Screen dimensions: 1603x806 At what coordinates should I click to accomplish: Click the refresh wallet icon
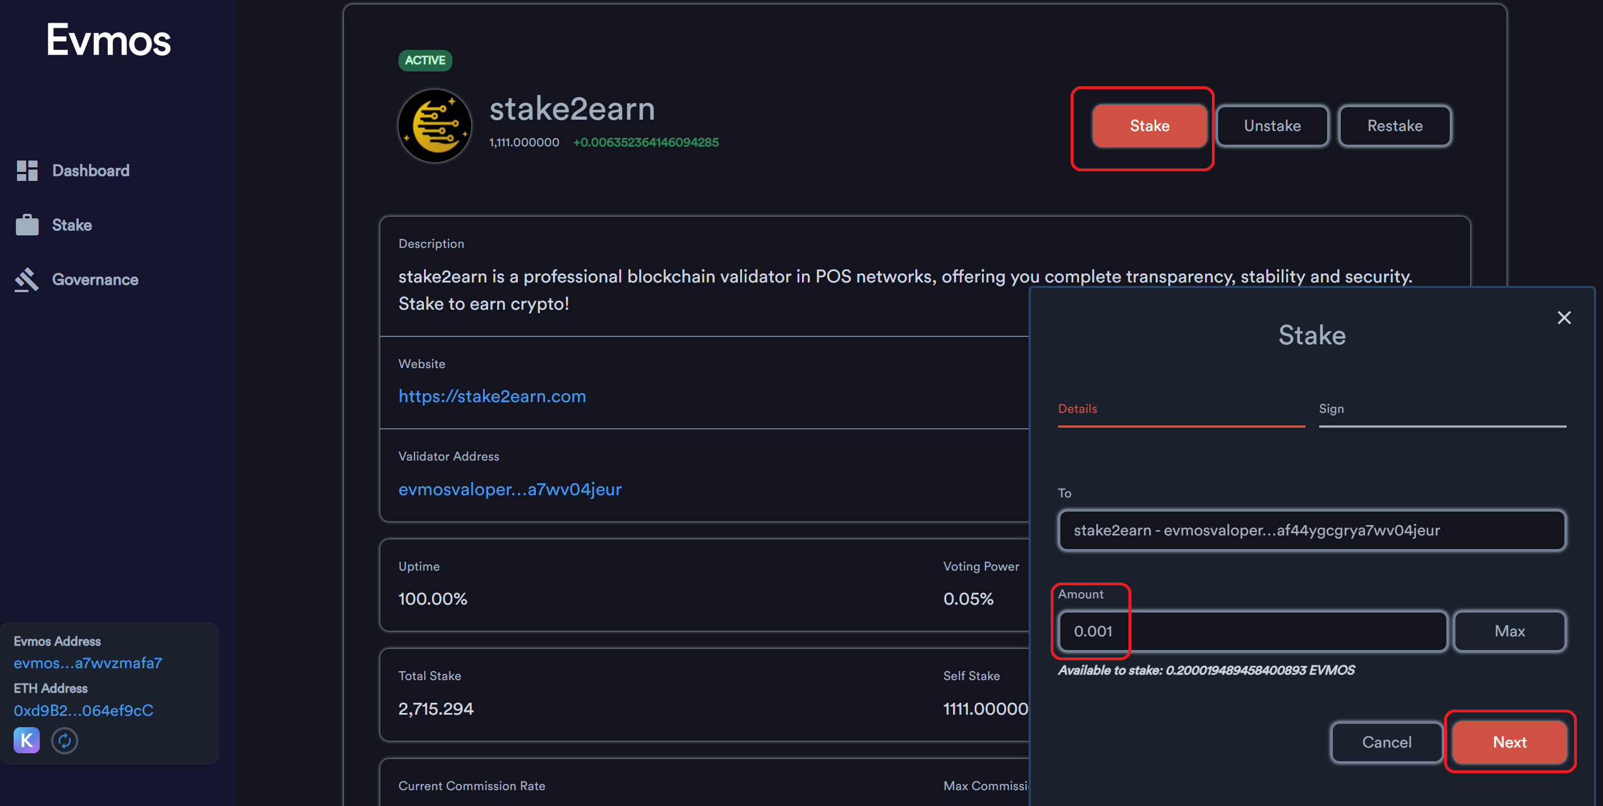(x=65, y=740)
